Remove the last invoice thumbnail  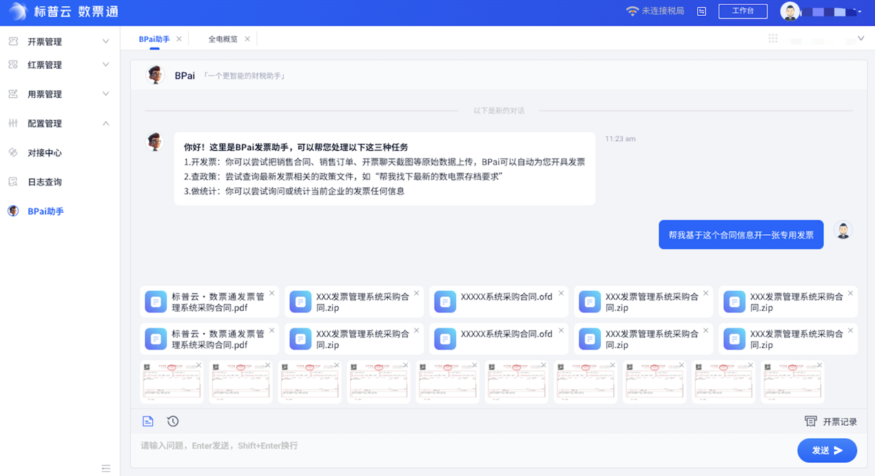(x=819, y=365)
